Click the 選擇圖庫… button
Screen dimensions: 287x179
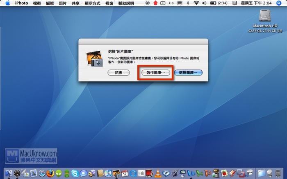[188, 72]
